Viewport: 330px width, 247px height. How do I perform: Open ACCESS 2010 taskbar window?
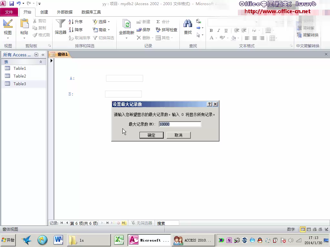193,240
